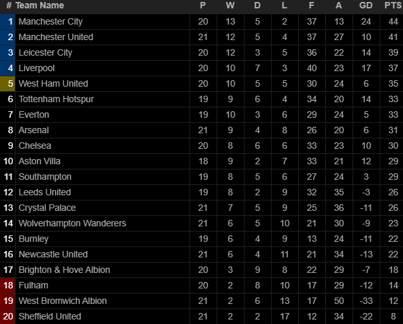The width and height of the screenshot is (403, 324).
Task: Click Brighton & Hove Albion name
Action: tap(64, 270)
